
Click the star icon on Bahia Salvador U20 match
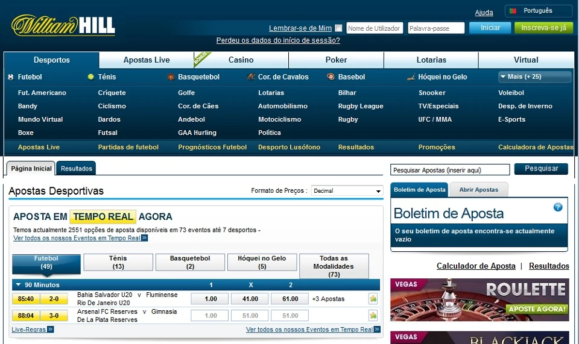[x=373, y=299]
